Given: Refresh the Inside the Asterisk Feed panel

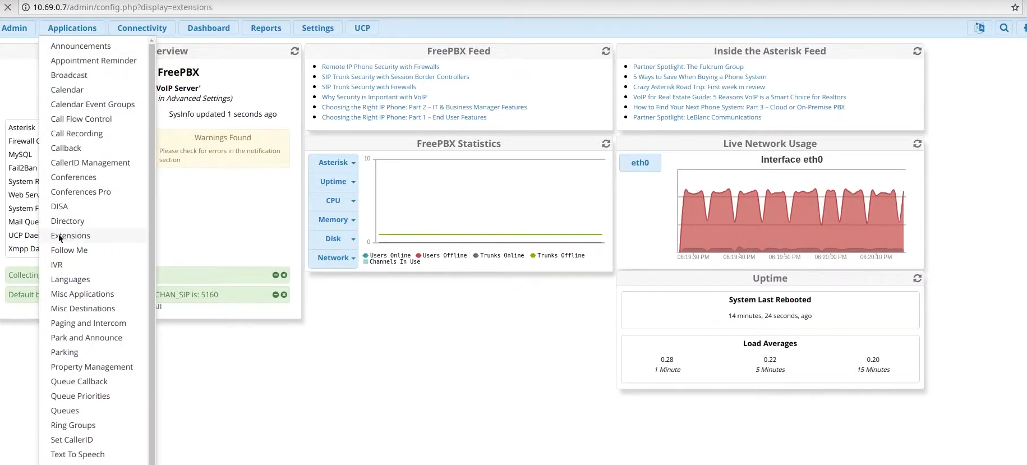Looking at the screenshot, I should pos(917,51).
